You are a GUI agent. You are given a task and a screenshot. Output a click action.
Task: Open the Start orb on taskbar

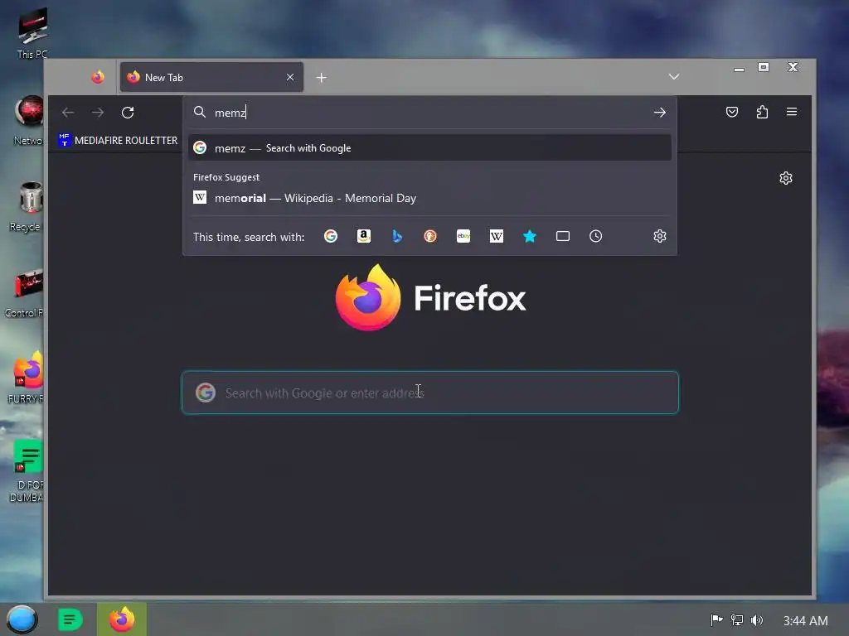(x=22, y=619)
